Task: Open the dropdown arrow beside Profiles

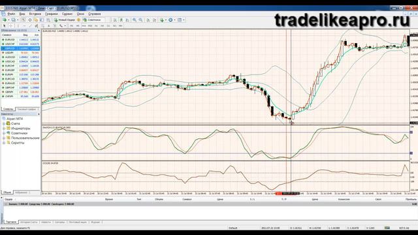Action: (18, 20)
